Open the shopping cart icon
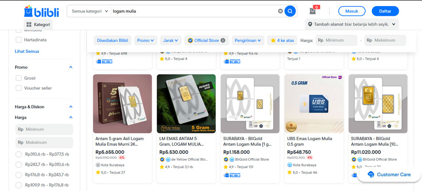Viewport: 422px width, 191px height. [x=313, y=11]
